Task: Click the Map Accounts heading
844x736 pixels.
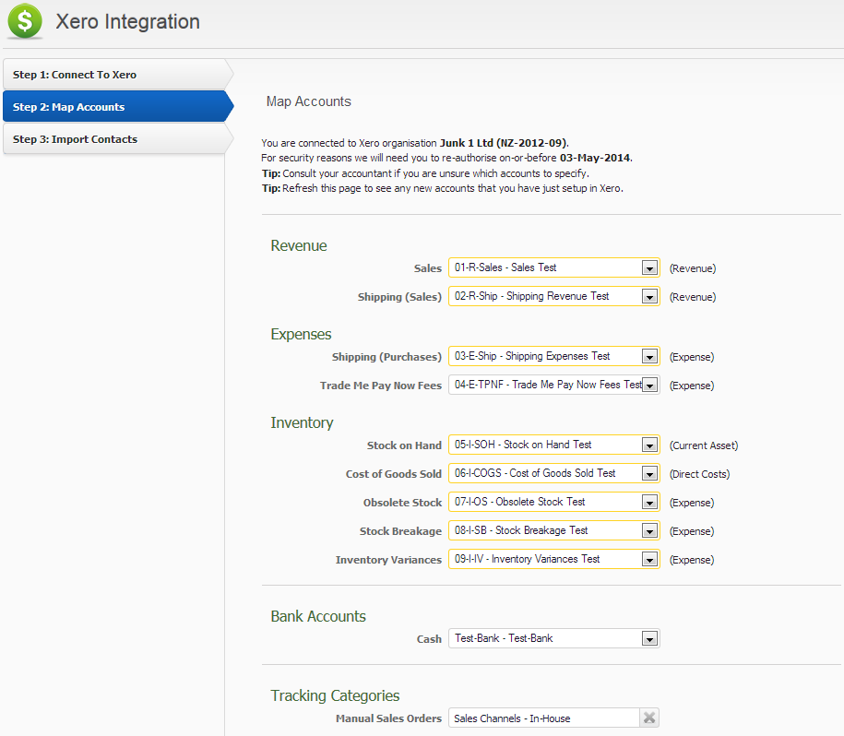Action: [x=308, y=101]
